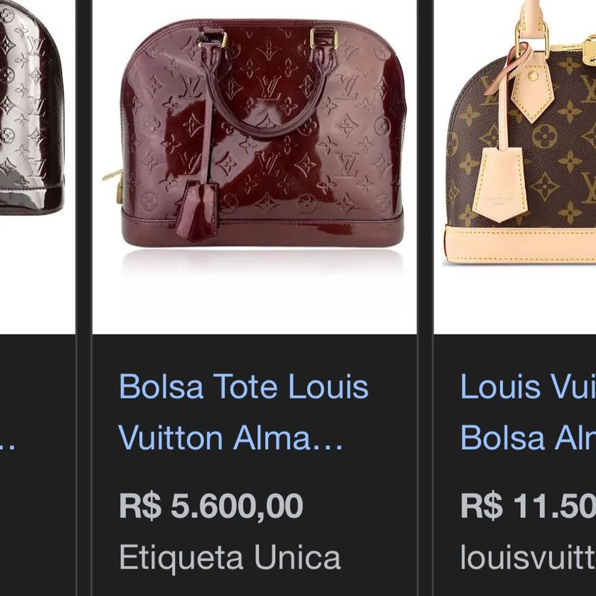Click the 'Bolsa Alm…' line on the right card
The height and width of the screenshot is (596, 596).
tap(528, 438)
